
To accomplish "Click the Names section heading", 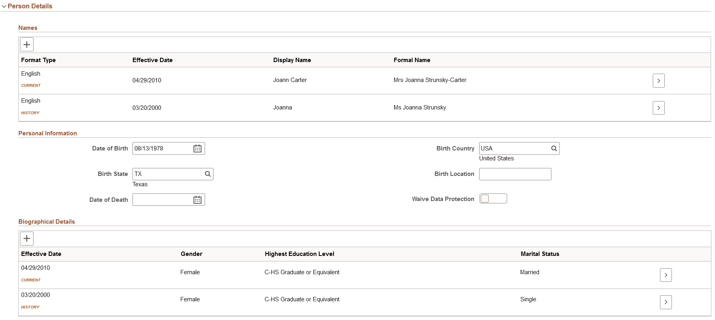I will [x=28, y=28].
